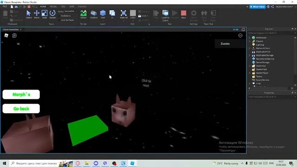Select Lighting in the Explorer
297x167 pixels.
click(260, 45)
